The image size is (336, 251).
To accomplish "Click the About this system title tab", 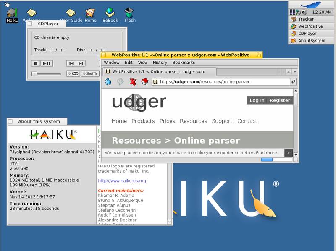I will coord(37,121).
